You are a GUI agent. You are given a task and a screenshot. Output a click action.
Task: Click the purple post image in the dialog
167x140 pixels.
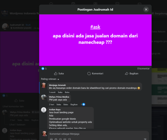pos(95,40)
